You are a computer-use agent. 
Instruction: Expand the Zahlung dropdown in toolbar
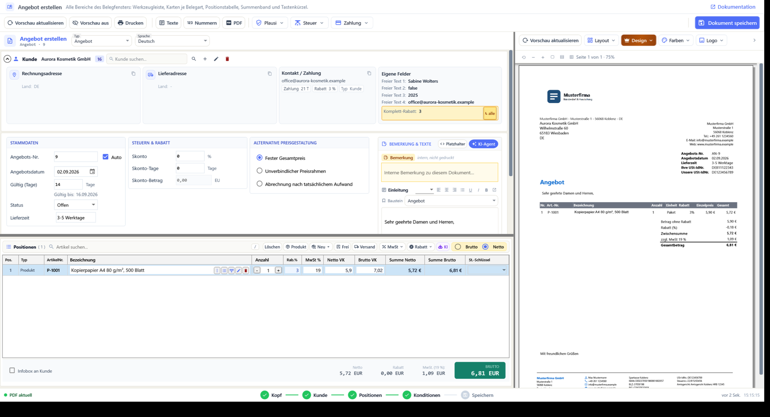click(352, 23)
